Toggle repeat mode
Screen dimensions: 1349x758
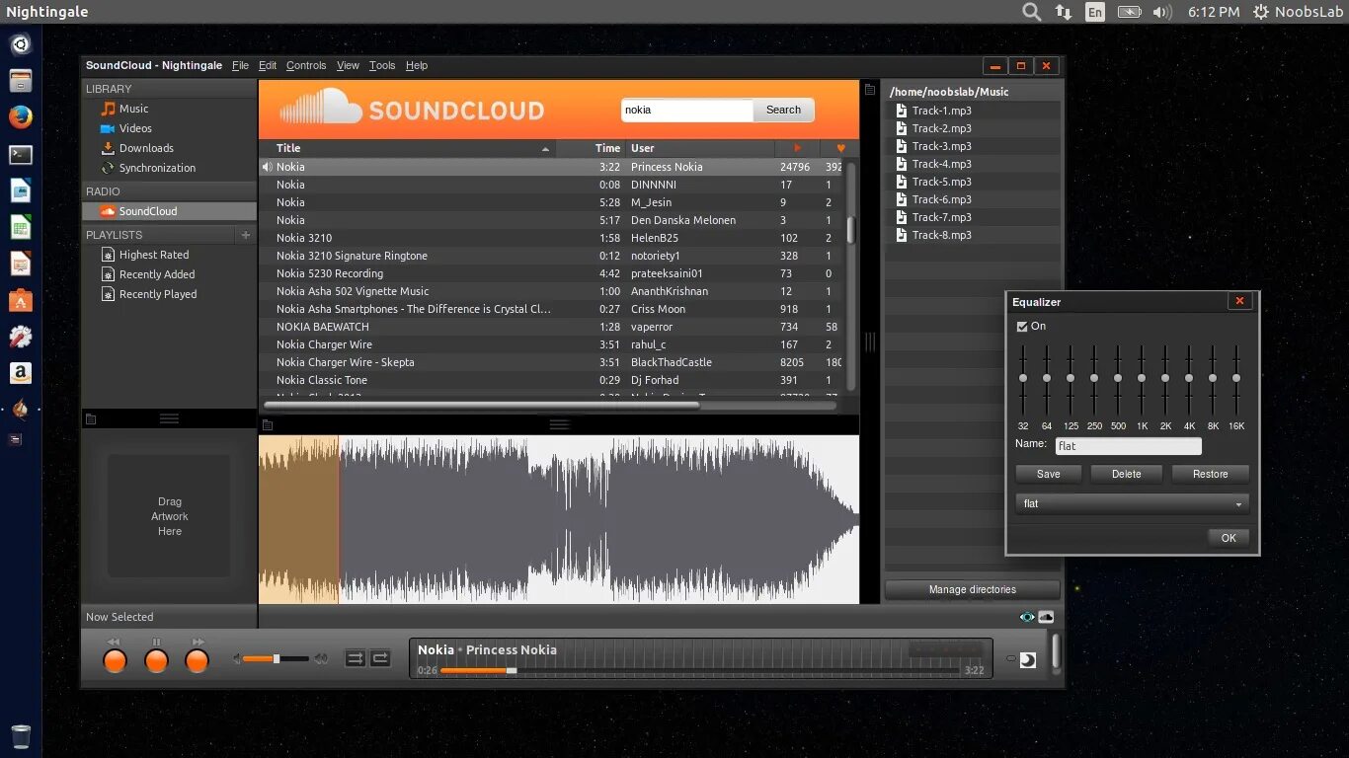(x=380, y=658)
